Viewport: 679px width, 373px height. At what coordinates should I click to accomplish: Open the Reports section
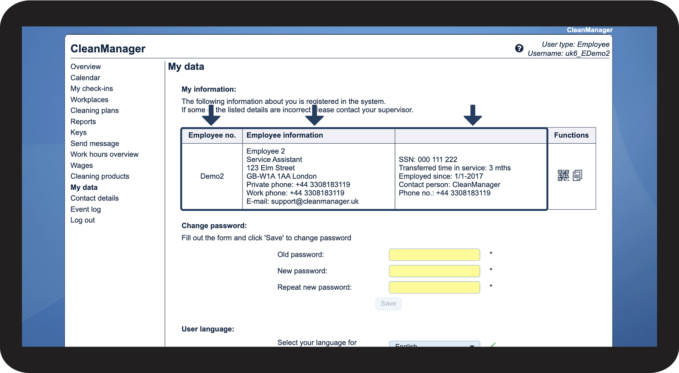click(83, 122)
